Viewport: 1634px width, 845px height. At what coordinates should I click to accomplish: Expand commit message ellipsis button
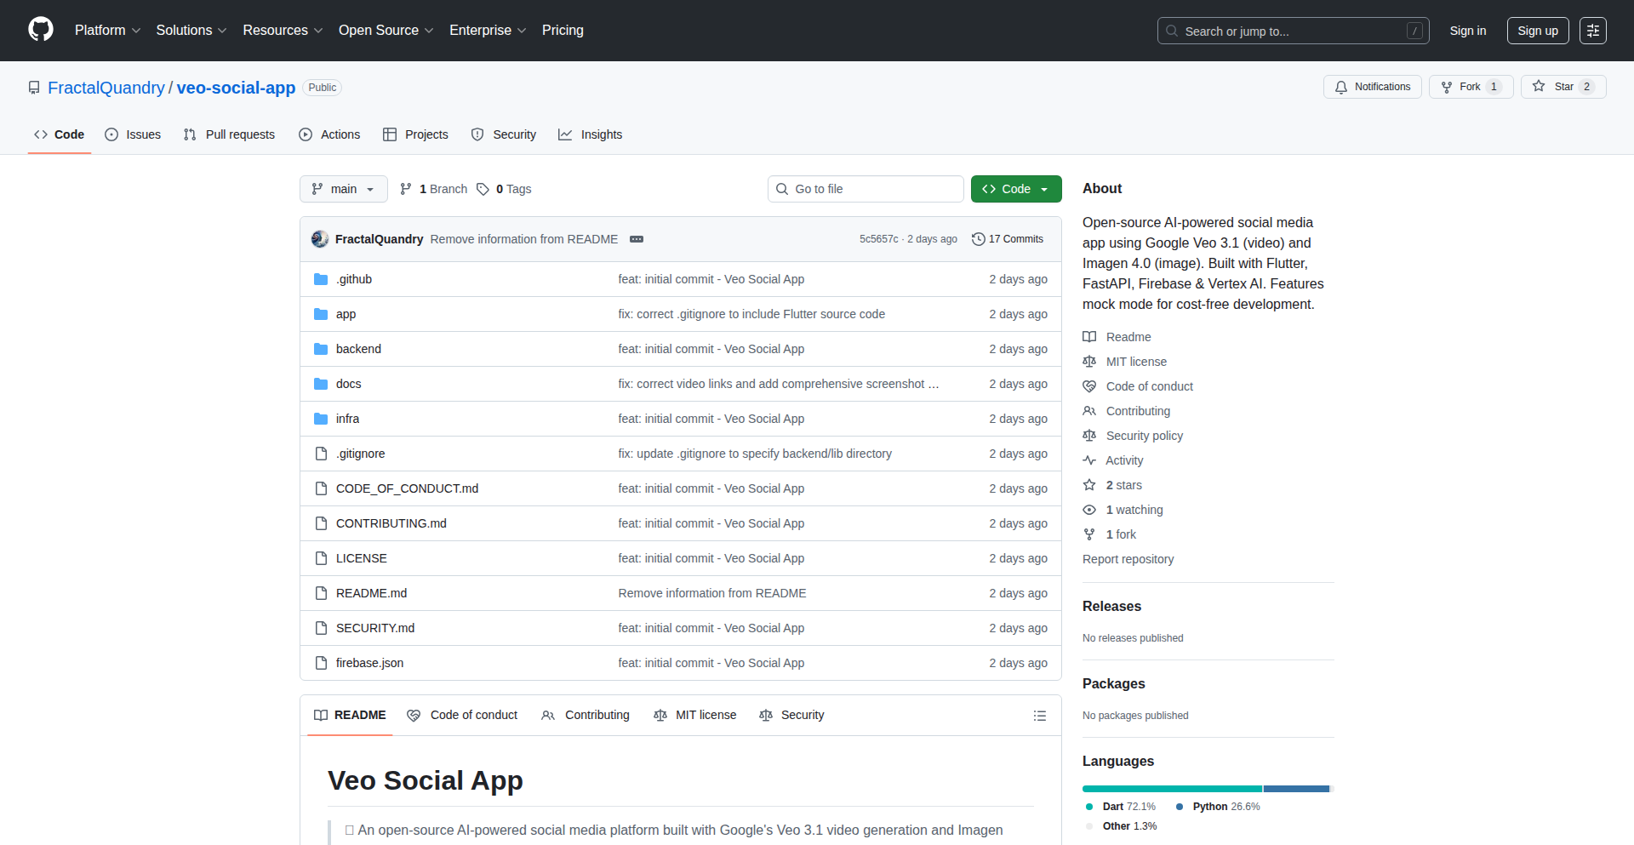(x=637, y=239)
